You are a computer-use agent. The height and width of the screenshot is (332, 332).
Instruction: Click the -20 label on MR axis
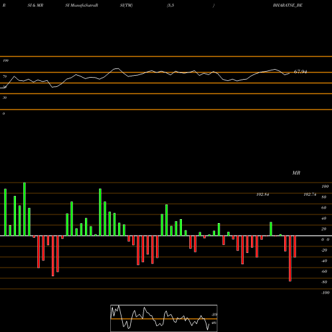pos(324,250)
